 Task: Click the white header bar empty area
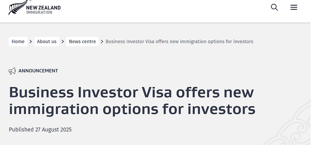(159, 11)
